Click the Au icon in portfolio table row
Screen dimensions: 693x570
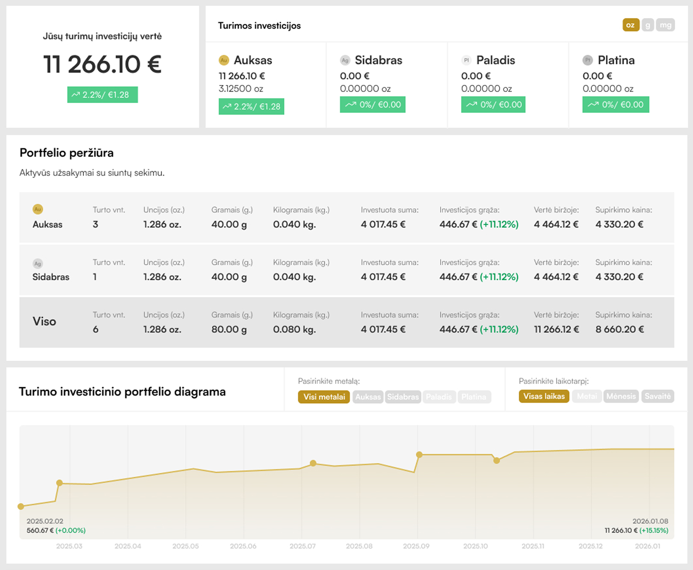coord(38,209)
